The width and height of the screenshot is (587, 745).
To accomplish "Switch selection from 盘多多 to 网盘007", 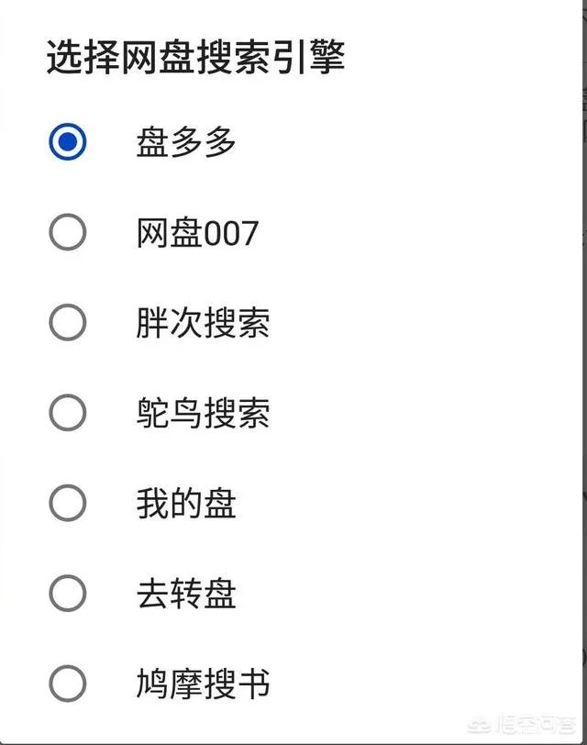I will (x=64, y=232).
